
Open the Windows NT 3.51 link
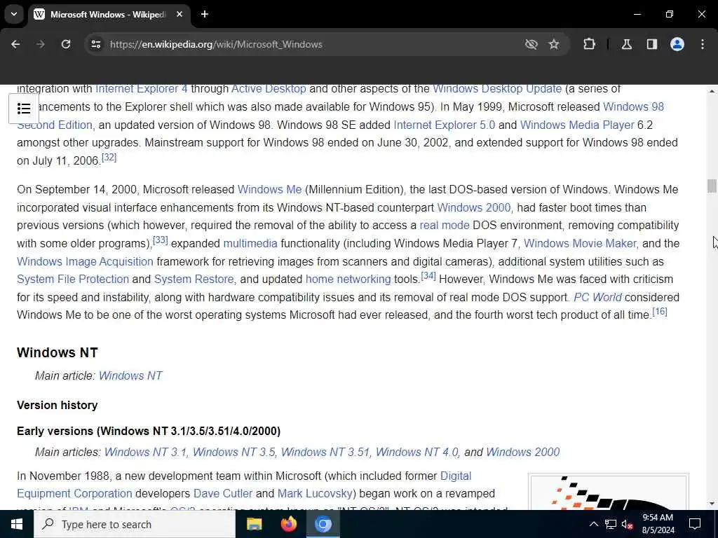tap(325, 452)
